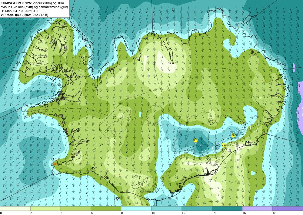The image size is (303, 215).
Task: Click the '2' scale value
Action: tap(31, 213)
